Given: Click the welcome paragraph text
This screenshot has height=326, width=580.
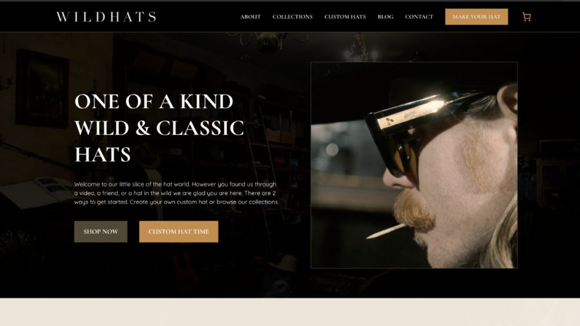Looking at the screenshot, I should click(x=177, y=193).
